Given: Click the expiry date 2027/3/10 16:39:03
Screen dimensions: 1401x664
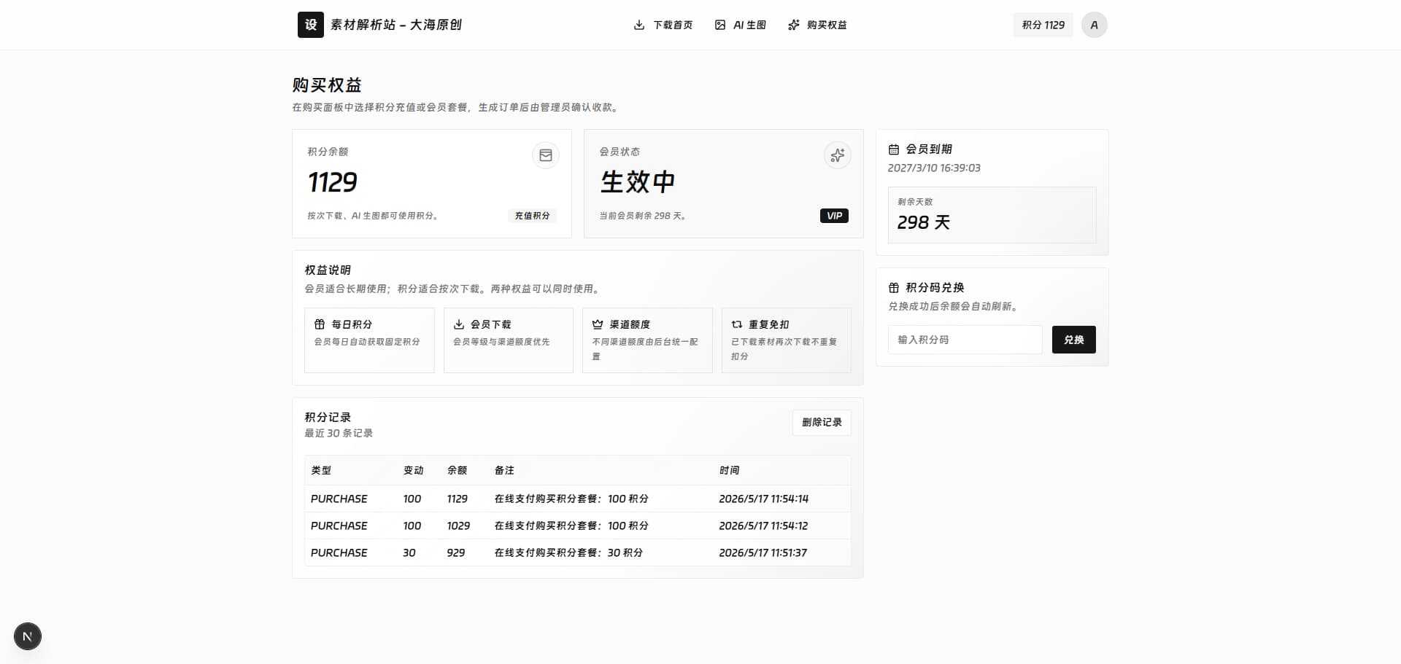Looking at the screenshot, I should coord(934,168).
